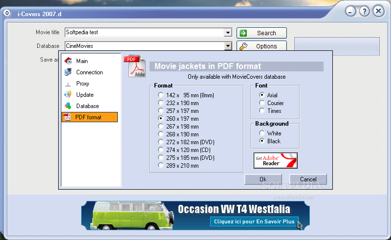Viewport: 391px width, 240px height.
Task: Minimize the i-Covers window
Action: click(350, 11)
